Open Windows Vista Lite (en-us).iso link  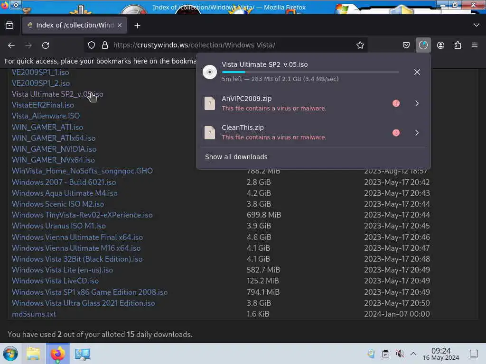click(x=62, y=270)
